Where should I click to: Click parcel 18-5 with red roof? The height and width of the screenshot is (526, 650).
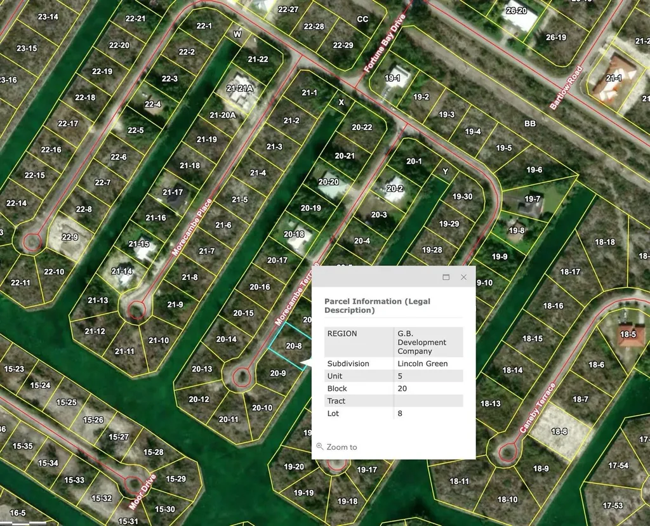628,334
